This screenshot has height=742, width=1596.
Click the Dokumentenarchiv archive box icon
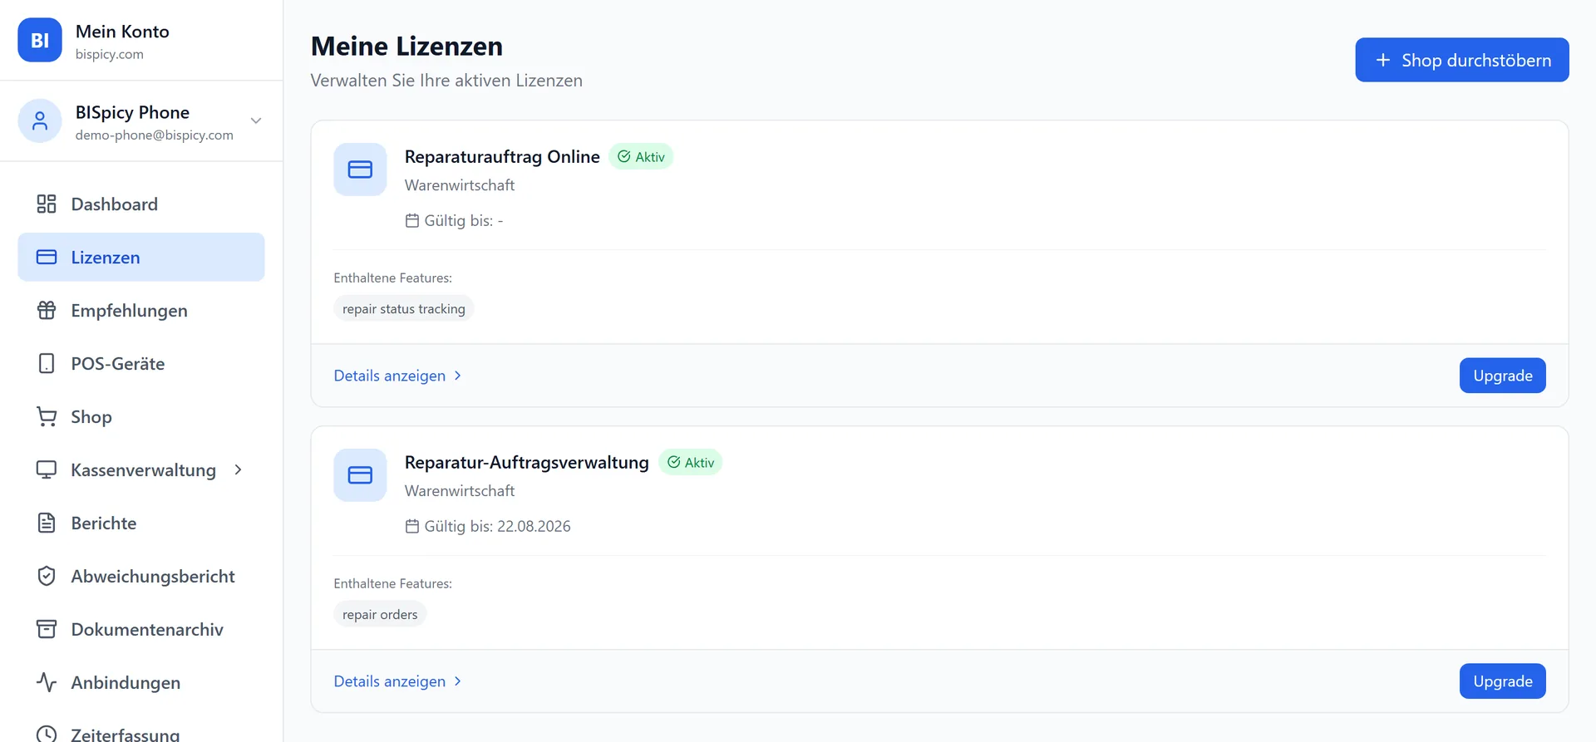tap(47, 630)
